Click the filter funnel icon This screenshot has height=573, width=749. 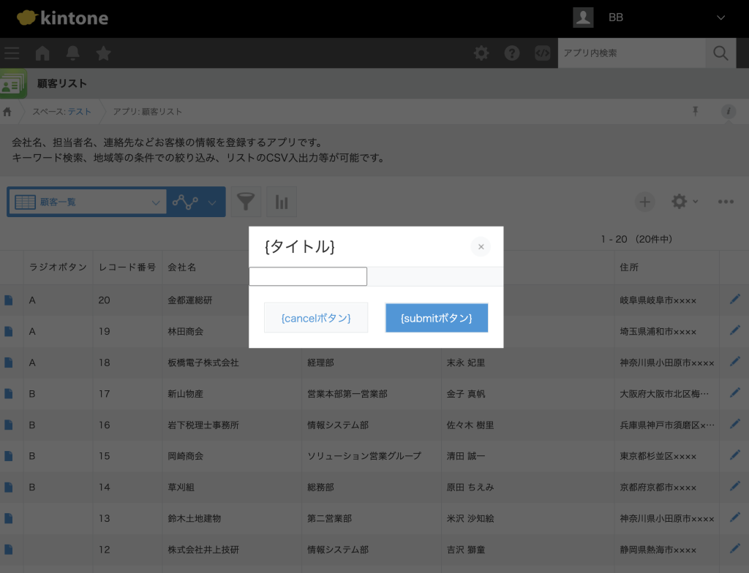pos(246,202)
